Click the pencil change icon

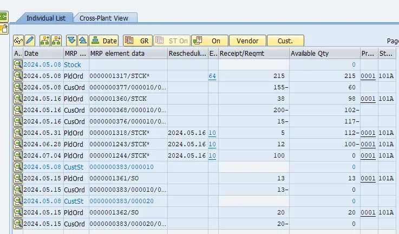[30, 41]
